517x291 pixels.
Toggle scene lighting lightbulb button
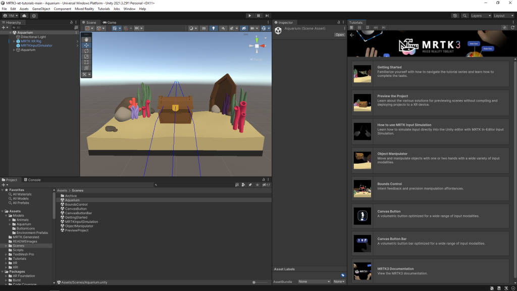214,28
